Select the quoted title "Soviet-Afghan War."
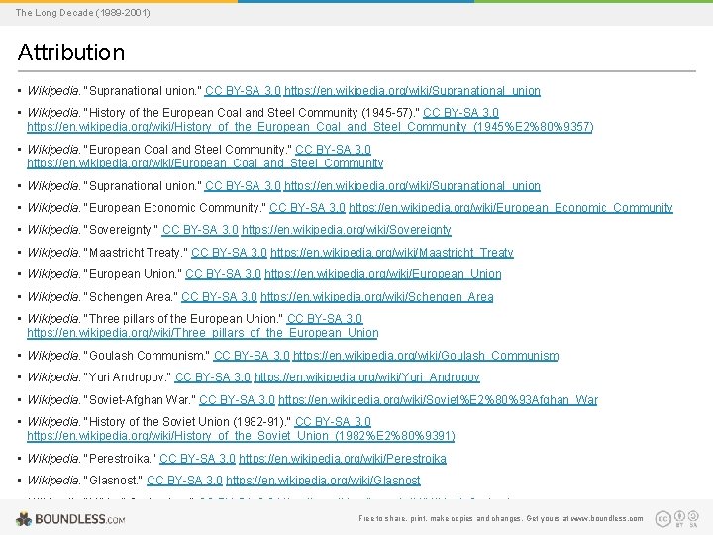This screenshot has width=713, height=535. pyautogui.click(x=140, y=400)
